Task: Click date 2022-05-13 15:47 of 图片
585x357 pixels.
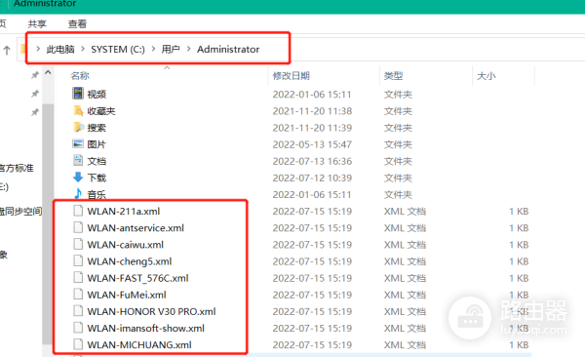Action: click(312, 144)
